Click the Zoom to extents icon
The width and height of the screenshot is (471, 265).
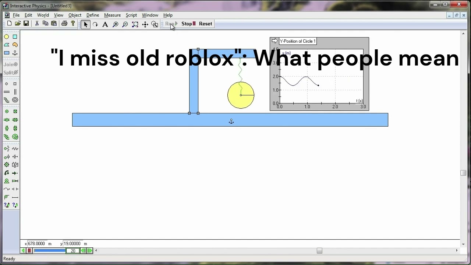point(135,24)
